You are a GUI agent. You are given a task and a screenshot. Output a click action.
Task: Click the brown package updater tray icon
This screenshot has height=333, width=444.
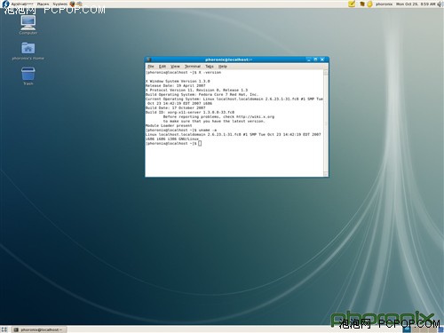(x=362, y=4)
